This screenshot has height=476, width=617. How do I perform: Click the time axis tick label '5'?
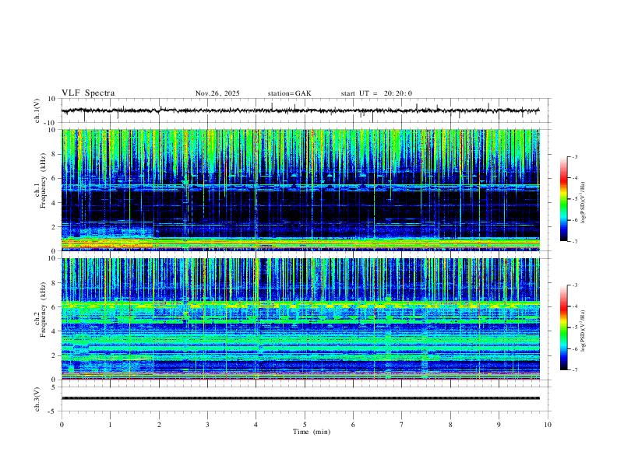point(305,425)
